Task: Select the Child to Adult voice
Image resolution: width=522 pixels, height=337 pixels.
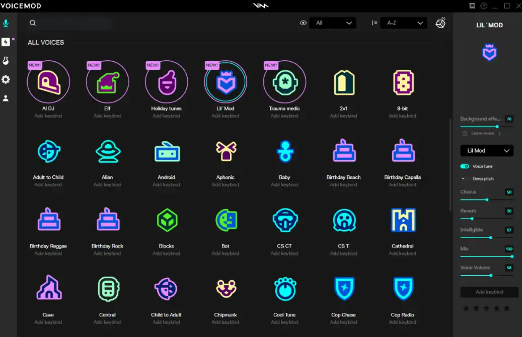Action: point(166,289)
